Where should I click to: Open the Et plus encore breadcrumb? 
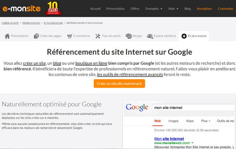point(53,23)
